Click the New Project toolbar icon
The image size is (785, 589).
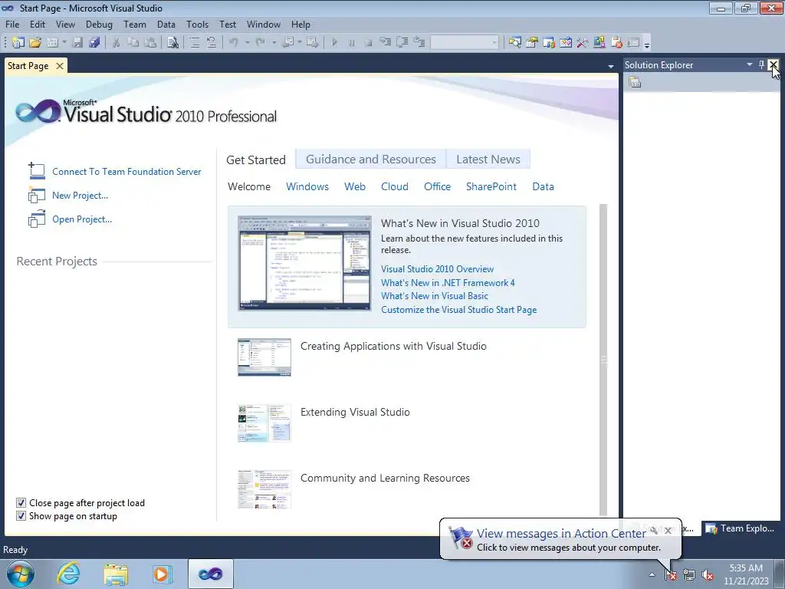tap(18, 43)
